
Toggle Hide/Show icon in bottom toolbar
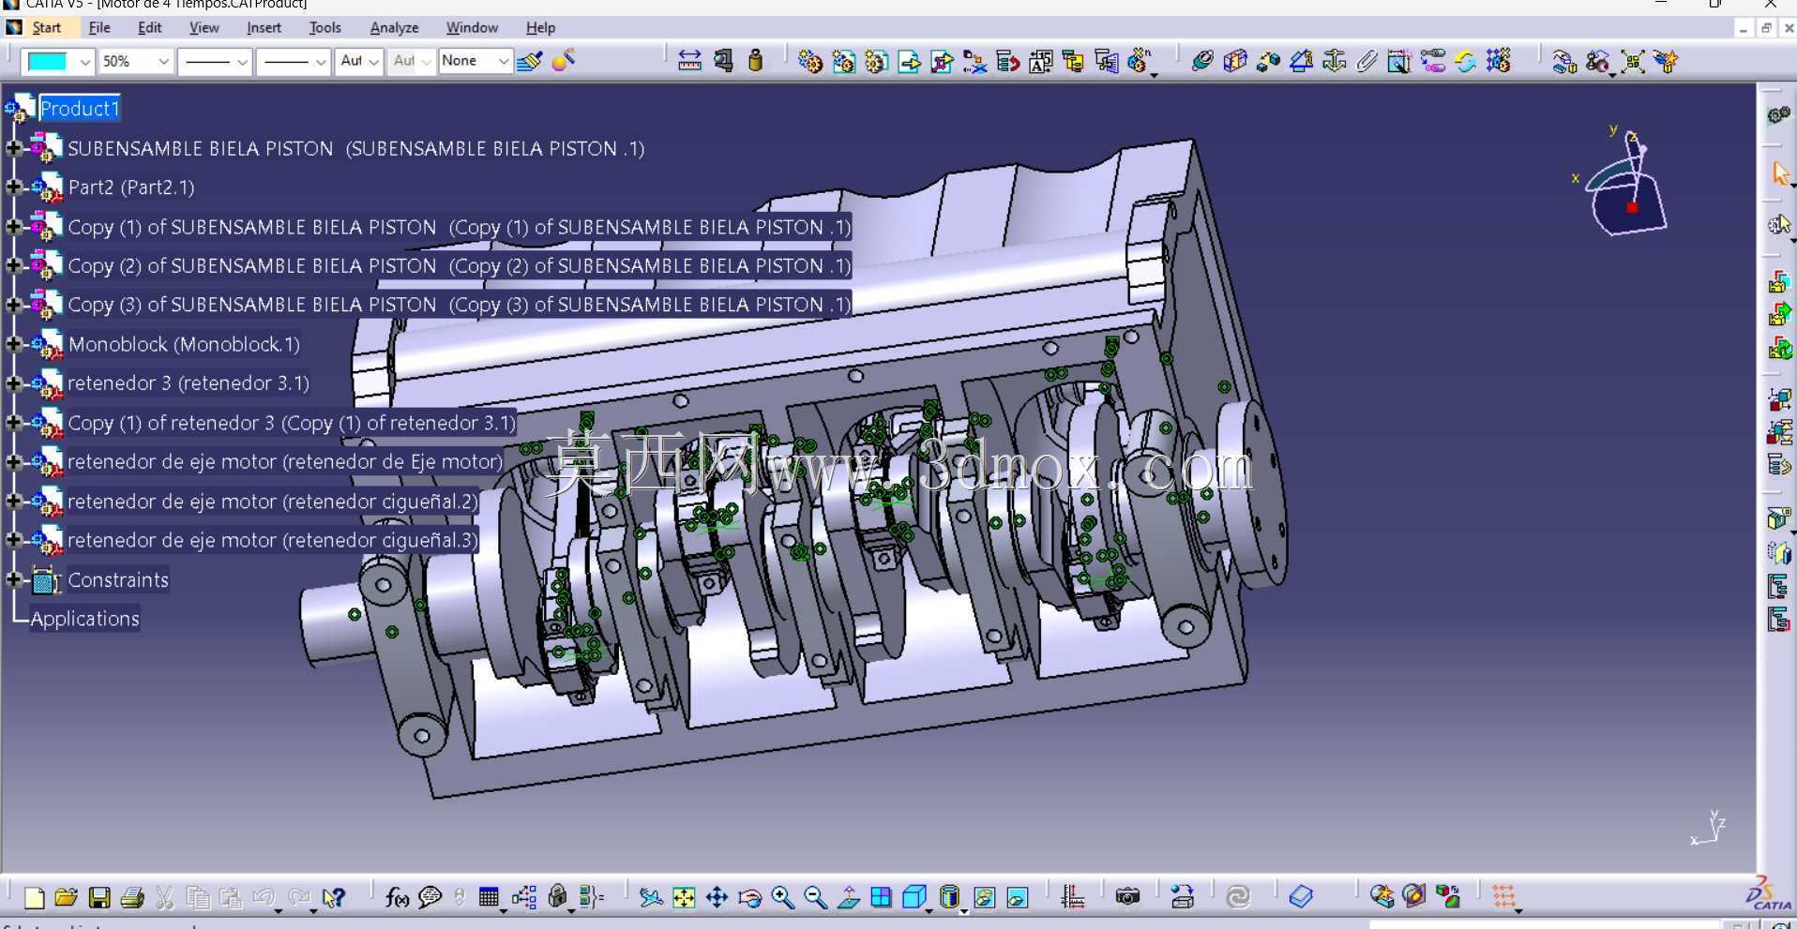tap(984, 898)
